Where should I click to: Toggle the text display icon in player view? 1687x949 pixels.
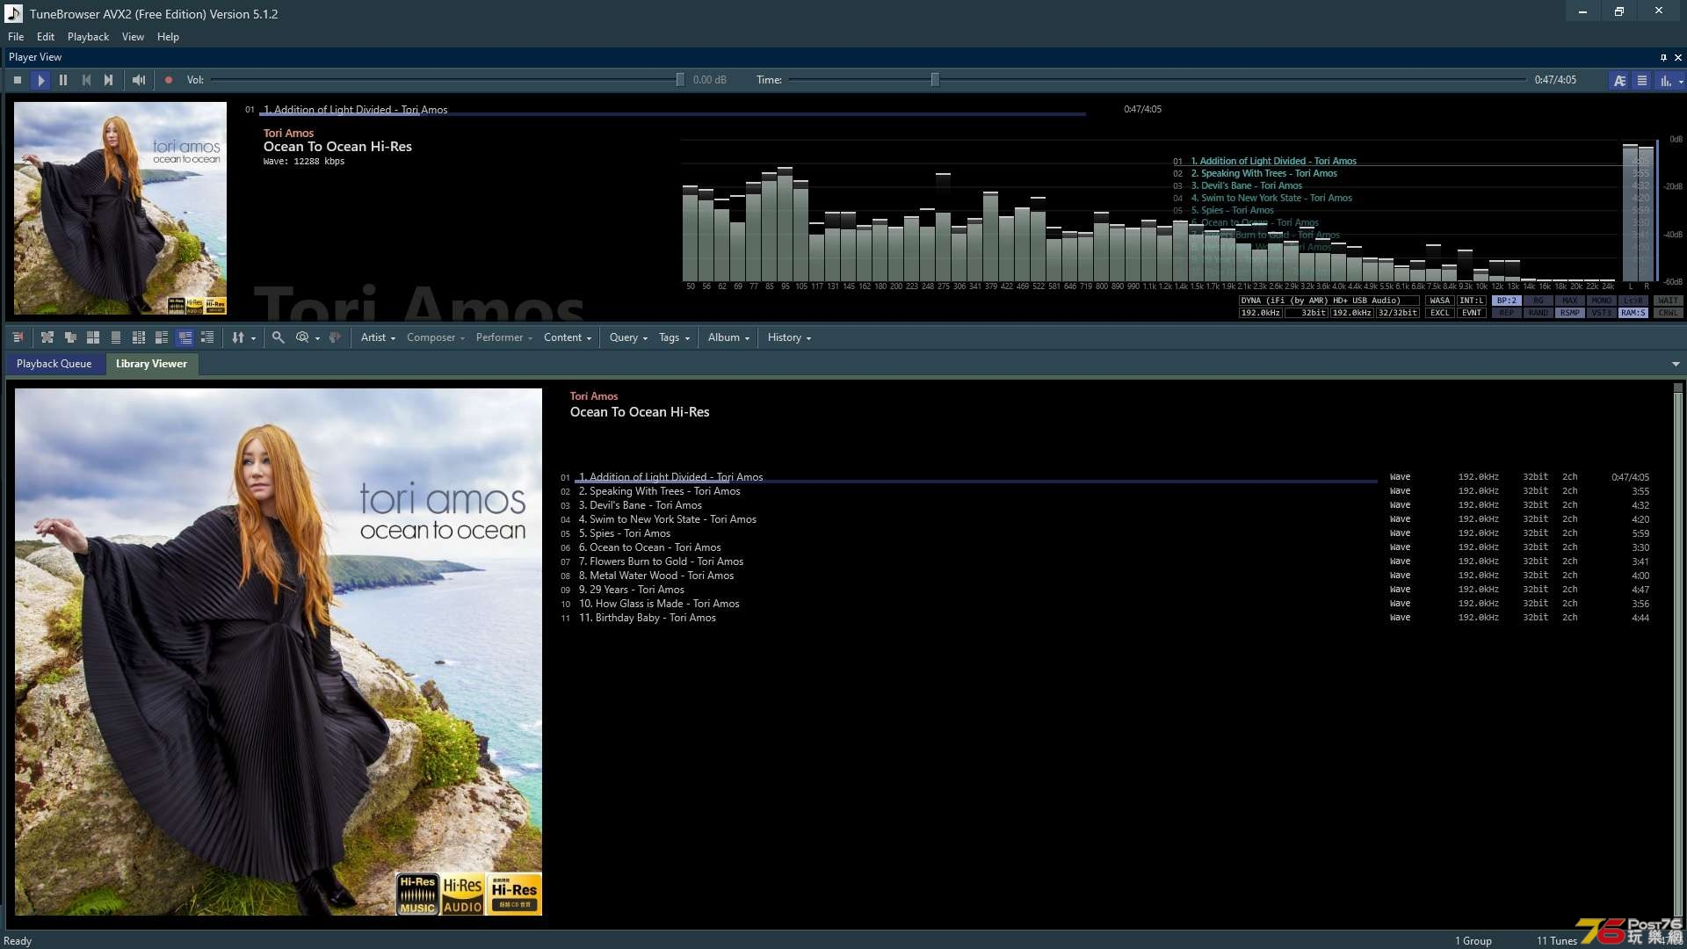1619,80
